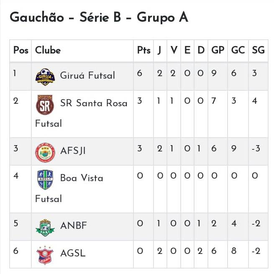
Task: Open the SR Santa Rosa Futsal name
Action: pyautogui.click(x=81, y=113)
